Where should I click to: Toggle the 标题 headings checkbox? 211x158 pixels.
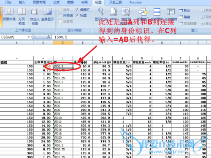point(77,15)
